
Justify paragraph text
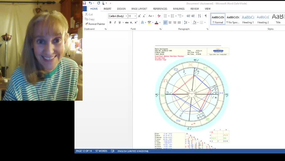click(x=179, y=22)
